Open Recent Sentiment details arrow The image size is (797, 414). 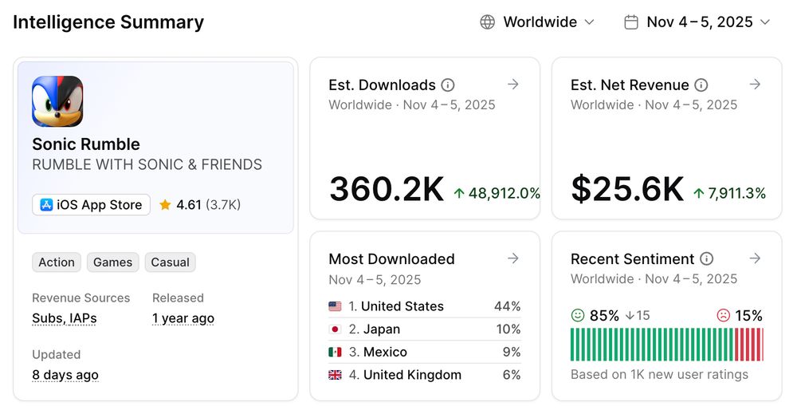(756, 258)
